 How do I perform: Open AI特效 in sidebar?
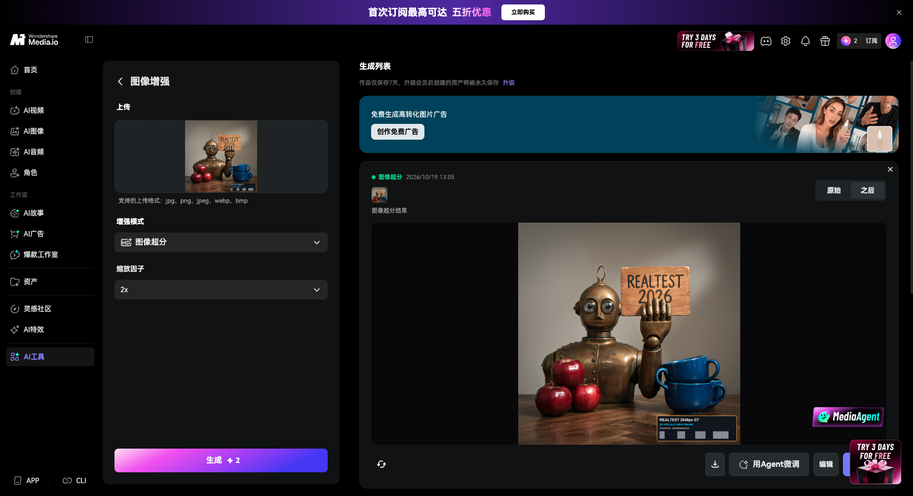pyautogui.click(x=50, y=330)
